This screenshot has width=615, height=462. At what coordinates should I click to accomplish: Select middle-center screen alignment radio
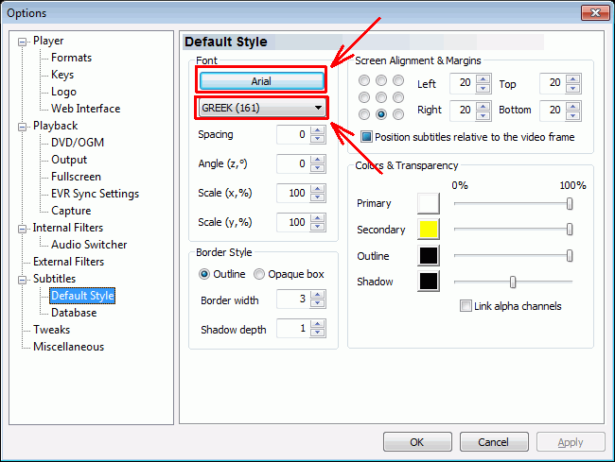coord(381,97)
